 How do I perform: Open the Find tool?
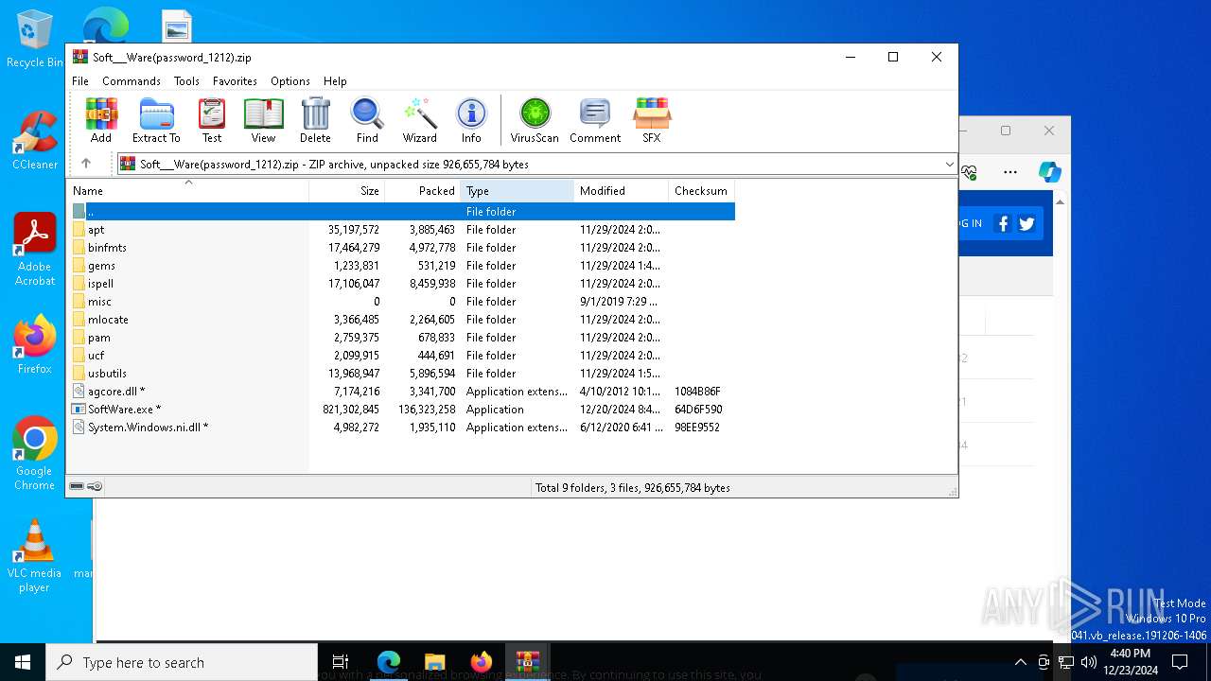pyautogui.click(x=367, y=120)
